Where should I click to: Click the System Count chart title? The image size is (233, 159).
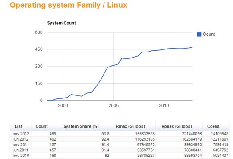coord(62,23)
